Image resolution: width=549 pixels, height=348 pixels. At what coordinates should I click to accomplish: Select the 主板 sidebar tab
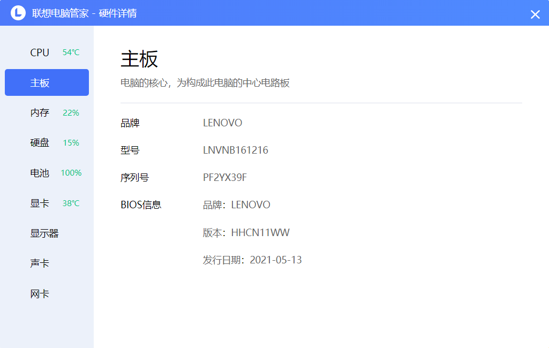pyautogui.click(x=47, y=82)
